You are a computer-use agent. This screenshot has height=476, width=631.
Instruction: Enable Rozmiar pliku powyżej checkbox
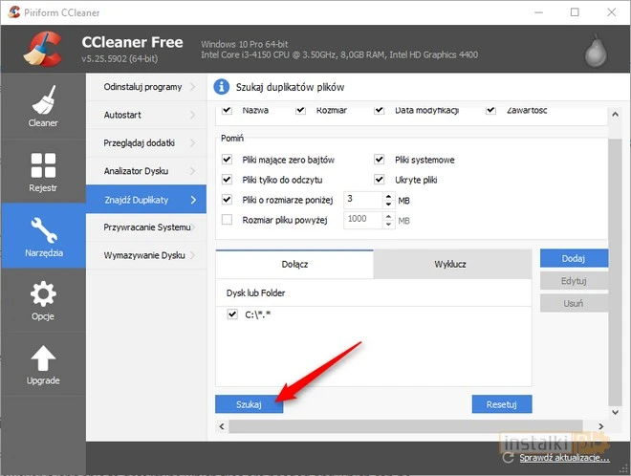228,220
